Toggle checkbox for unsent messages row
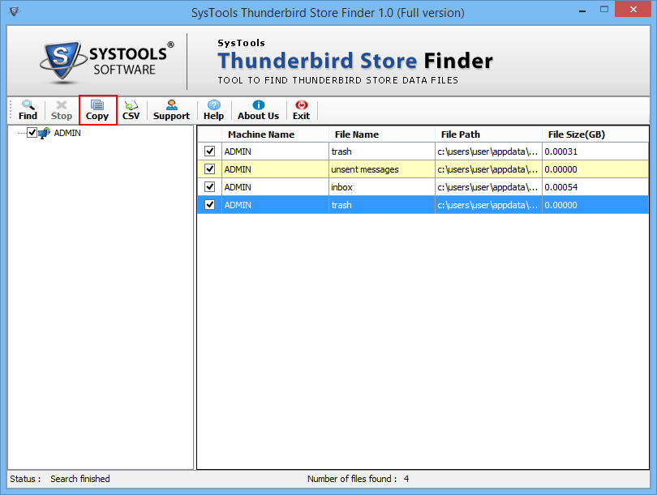 pyautogui.click(x=209, y=169)
